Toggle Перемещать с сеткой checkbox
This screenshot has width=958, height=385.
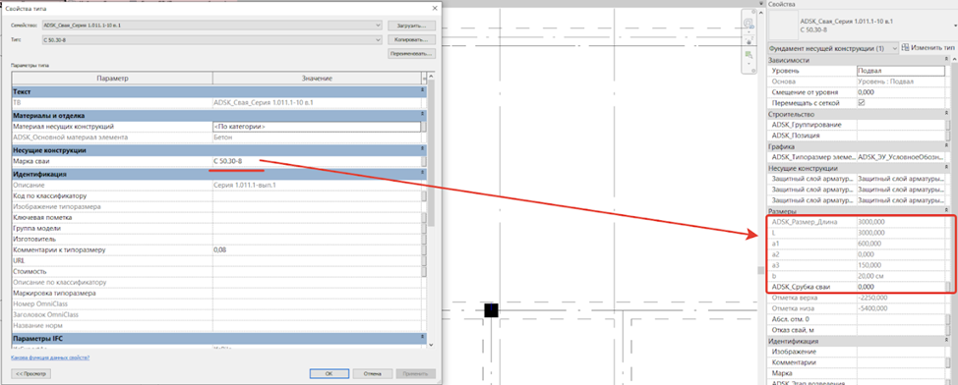coord(862,103)
